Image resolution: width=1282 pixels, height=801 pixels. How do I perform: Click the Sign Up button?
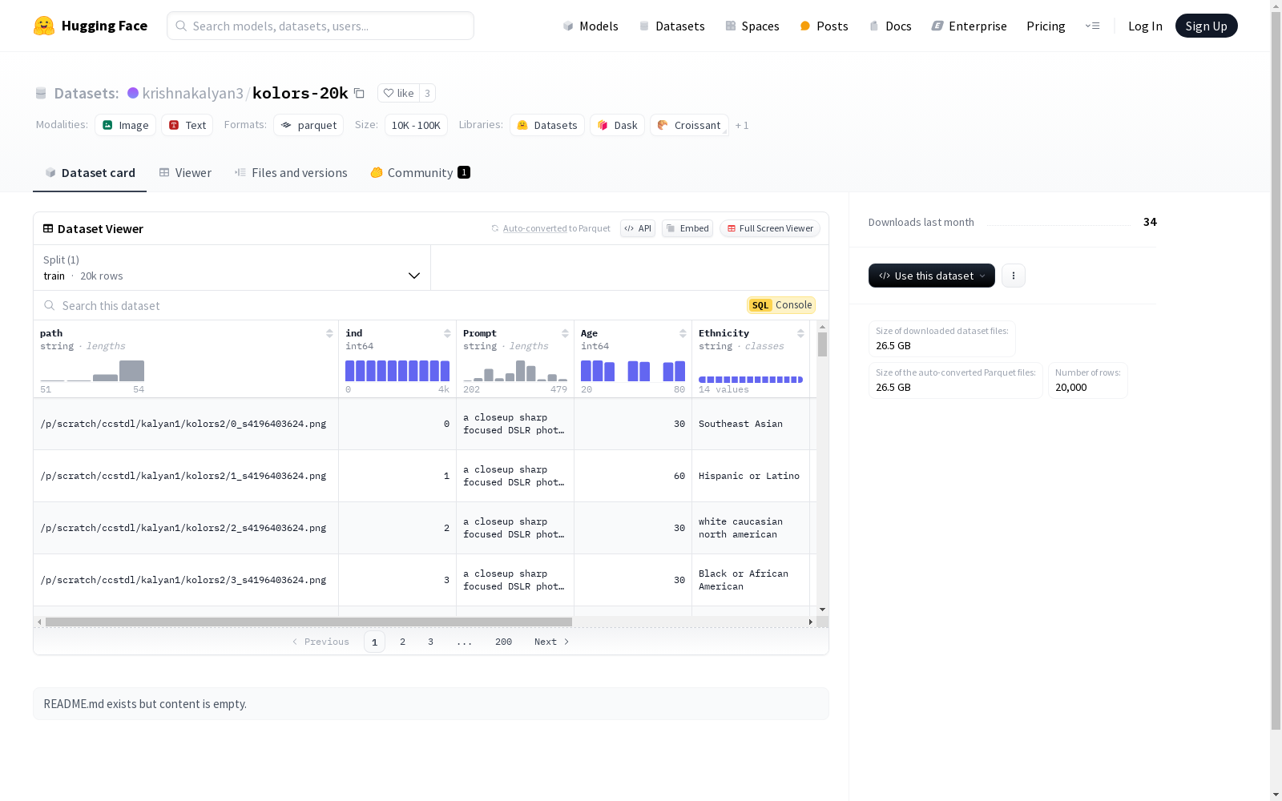coord(1207,26)
